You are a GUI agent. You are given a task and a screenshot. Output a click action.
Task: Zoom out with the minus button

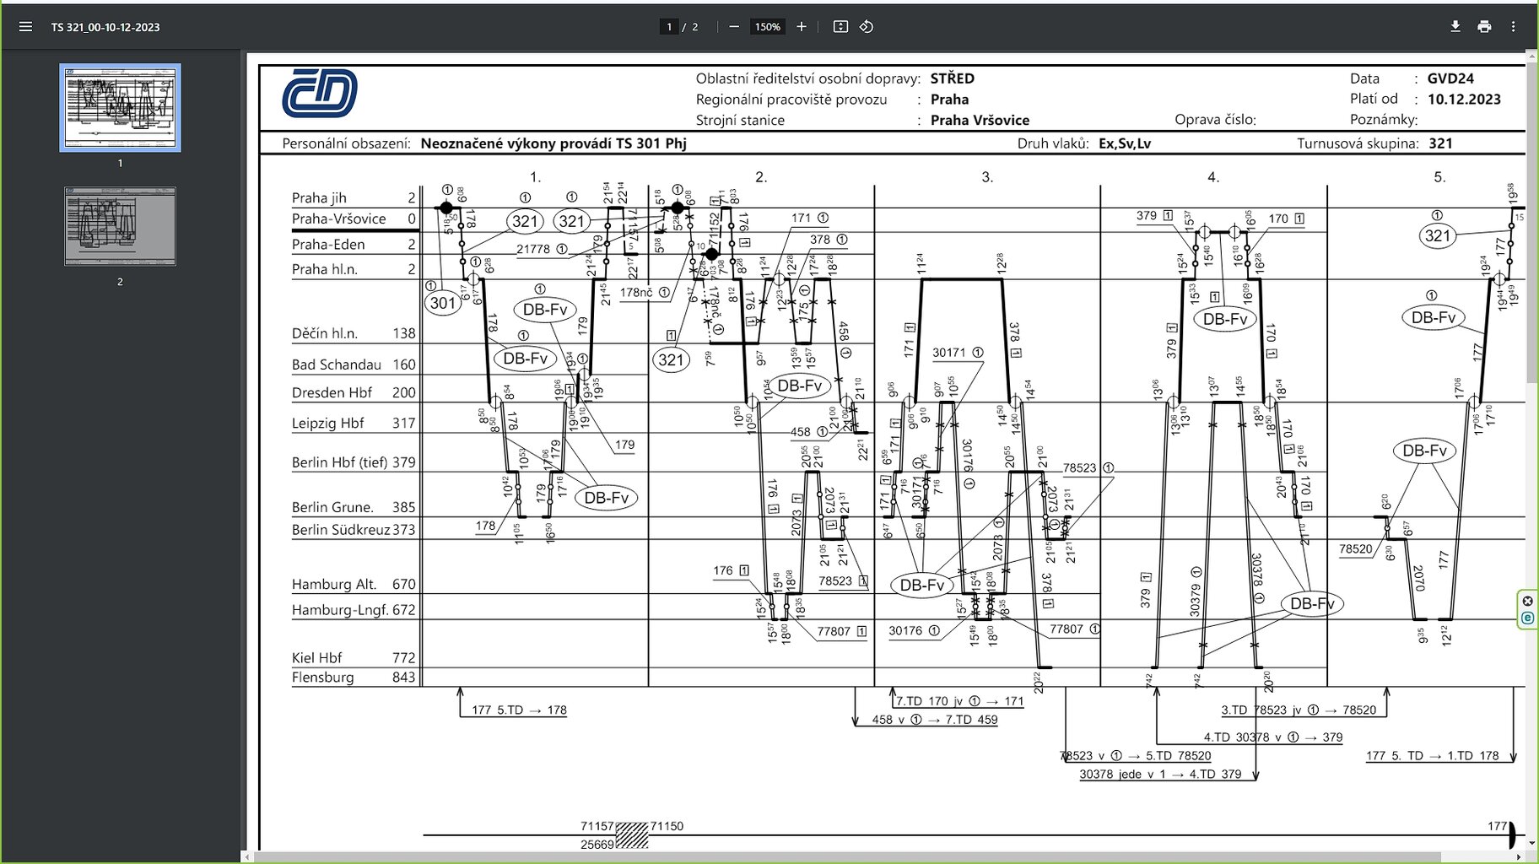pyautogui.click(x=734, y=27)
